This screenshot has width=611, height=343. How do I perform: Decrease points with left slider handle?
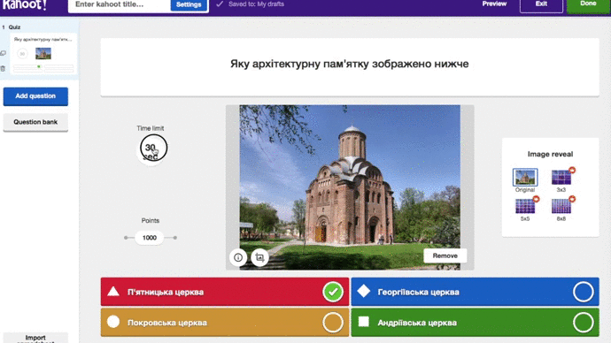tap(126, 238)
